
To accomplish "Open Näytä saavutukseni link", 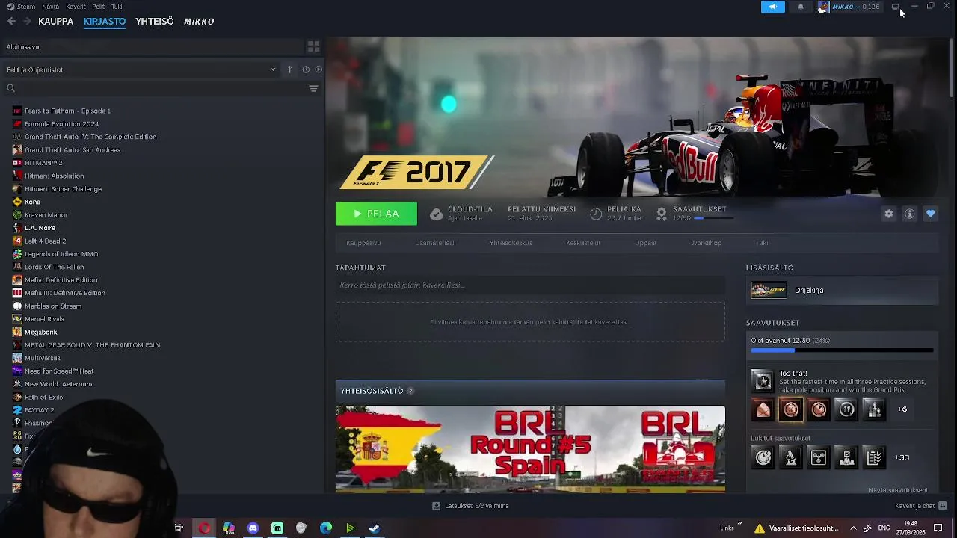I will [x=897, y=490].
